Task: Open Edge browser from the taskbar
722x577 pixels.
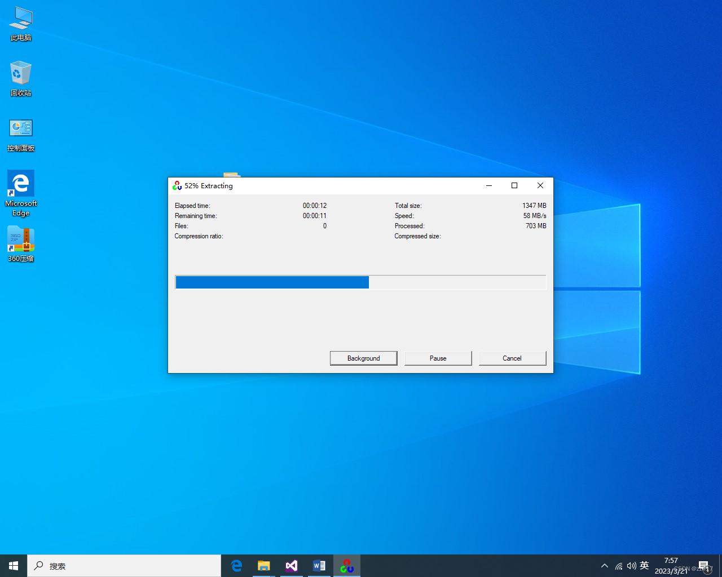Action: 236,565
